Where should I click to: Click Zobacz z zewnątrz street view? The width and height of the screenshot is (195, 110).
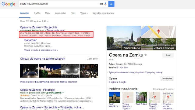click(158, 44)
